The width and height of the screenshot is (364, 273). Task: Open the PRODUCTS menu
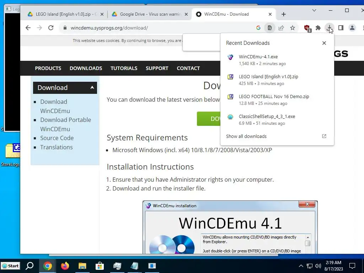coord(48,68)
